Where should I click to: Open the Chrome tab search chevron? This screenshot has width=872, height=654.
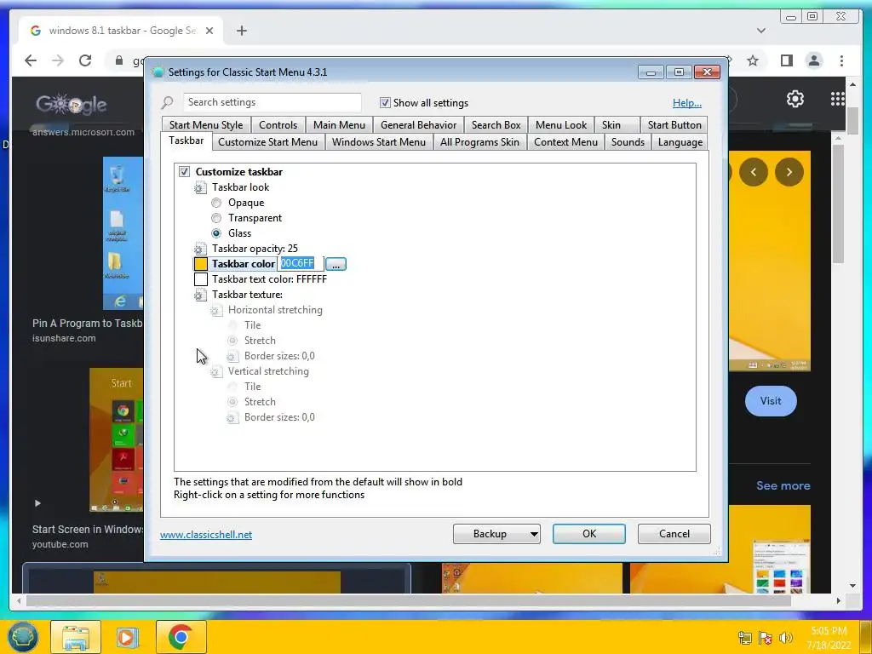[760, 31]
